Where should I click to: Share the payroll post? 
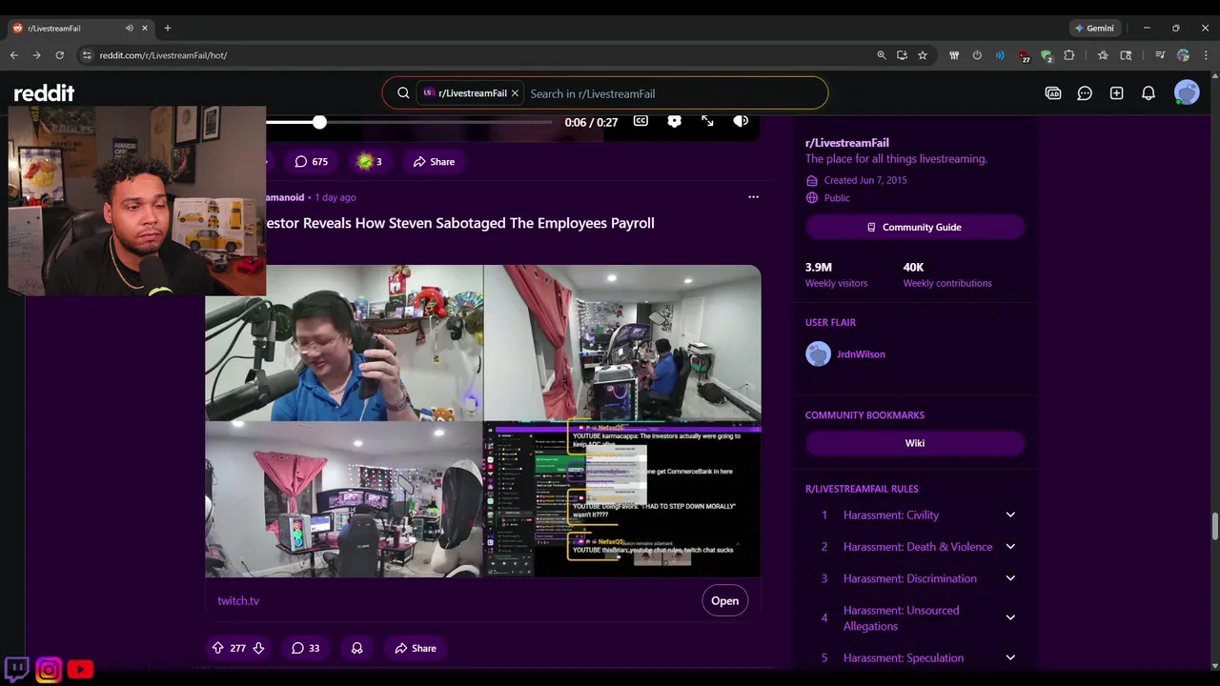pos(415,648)
